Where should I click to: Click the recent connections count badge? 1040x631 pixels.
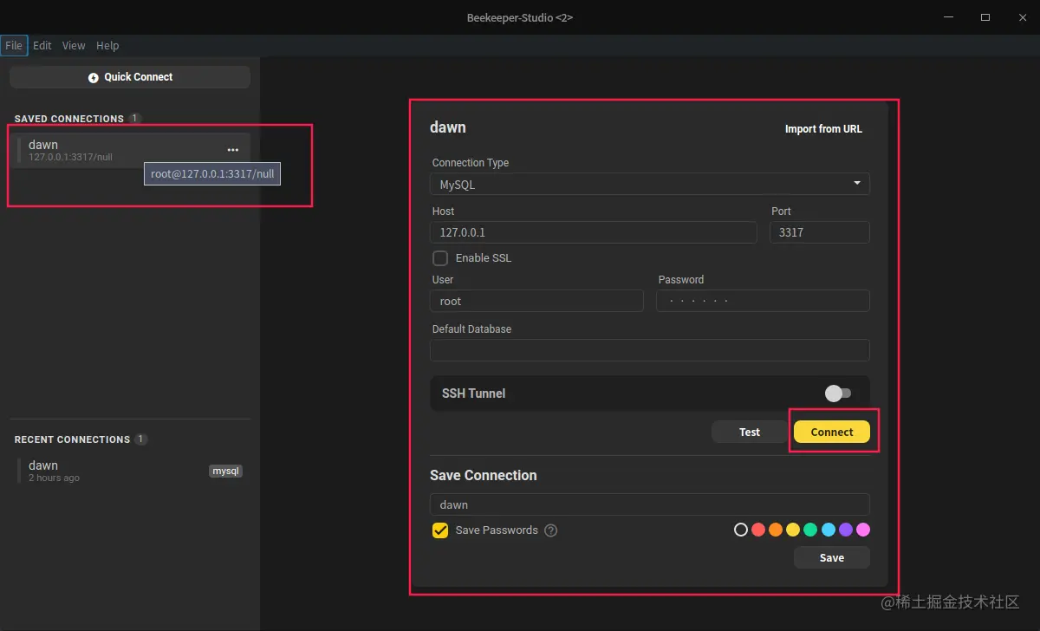141,439
